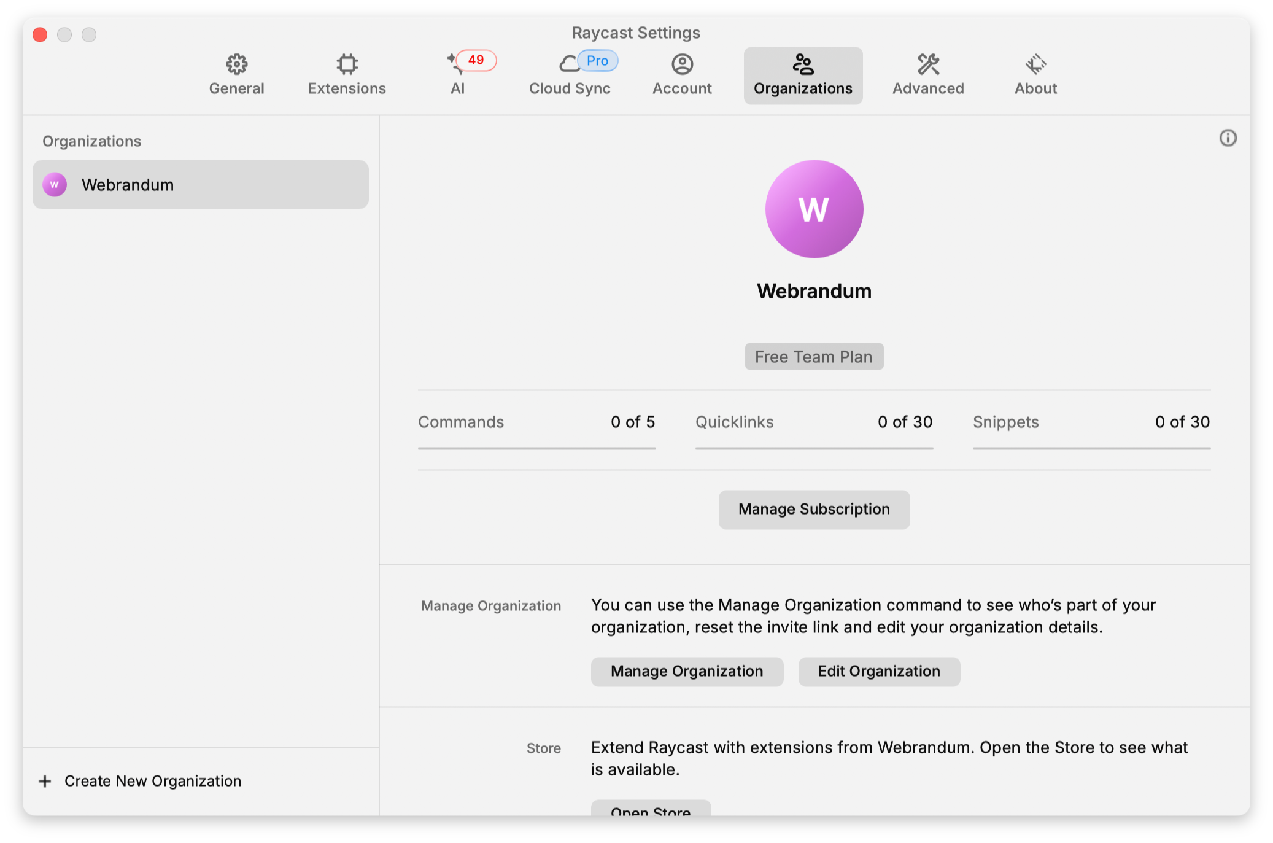Click the info circle icon
Image resolution: width=1273 pixels, height=843 pixels.
pyautogui.click(x=1228, y=138)
